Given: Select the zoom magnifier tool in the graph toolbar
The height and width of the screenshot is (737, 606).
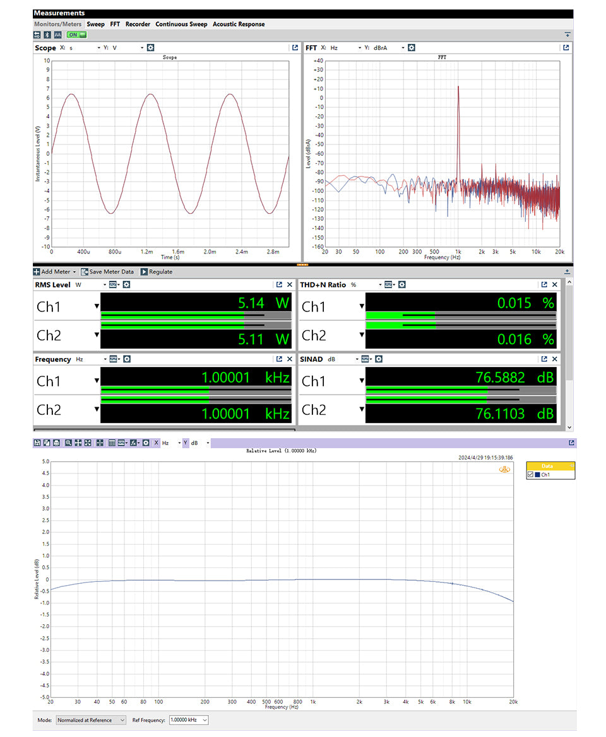Looking at the screenshot, I should tap(68, 443).
